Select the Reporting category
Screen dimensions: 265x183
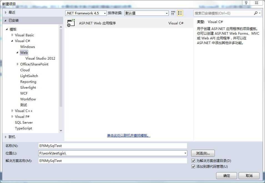[28, 82]
